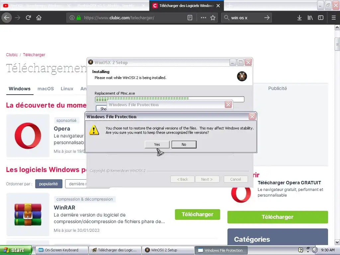Switch to Windows File Protection taskbar item
The image size is (340, 255).
[x=221, y=250]
